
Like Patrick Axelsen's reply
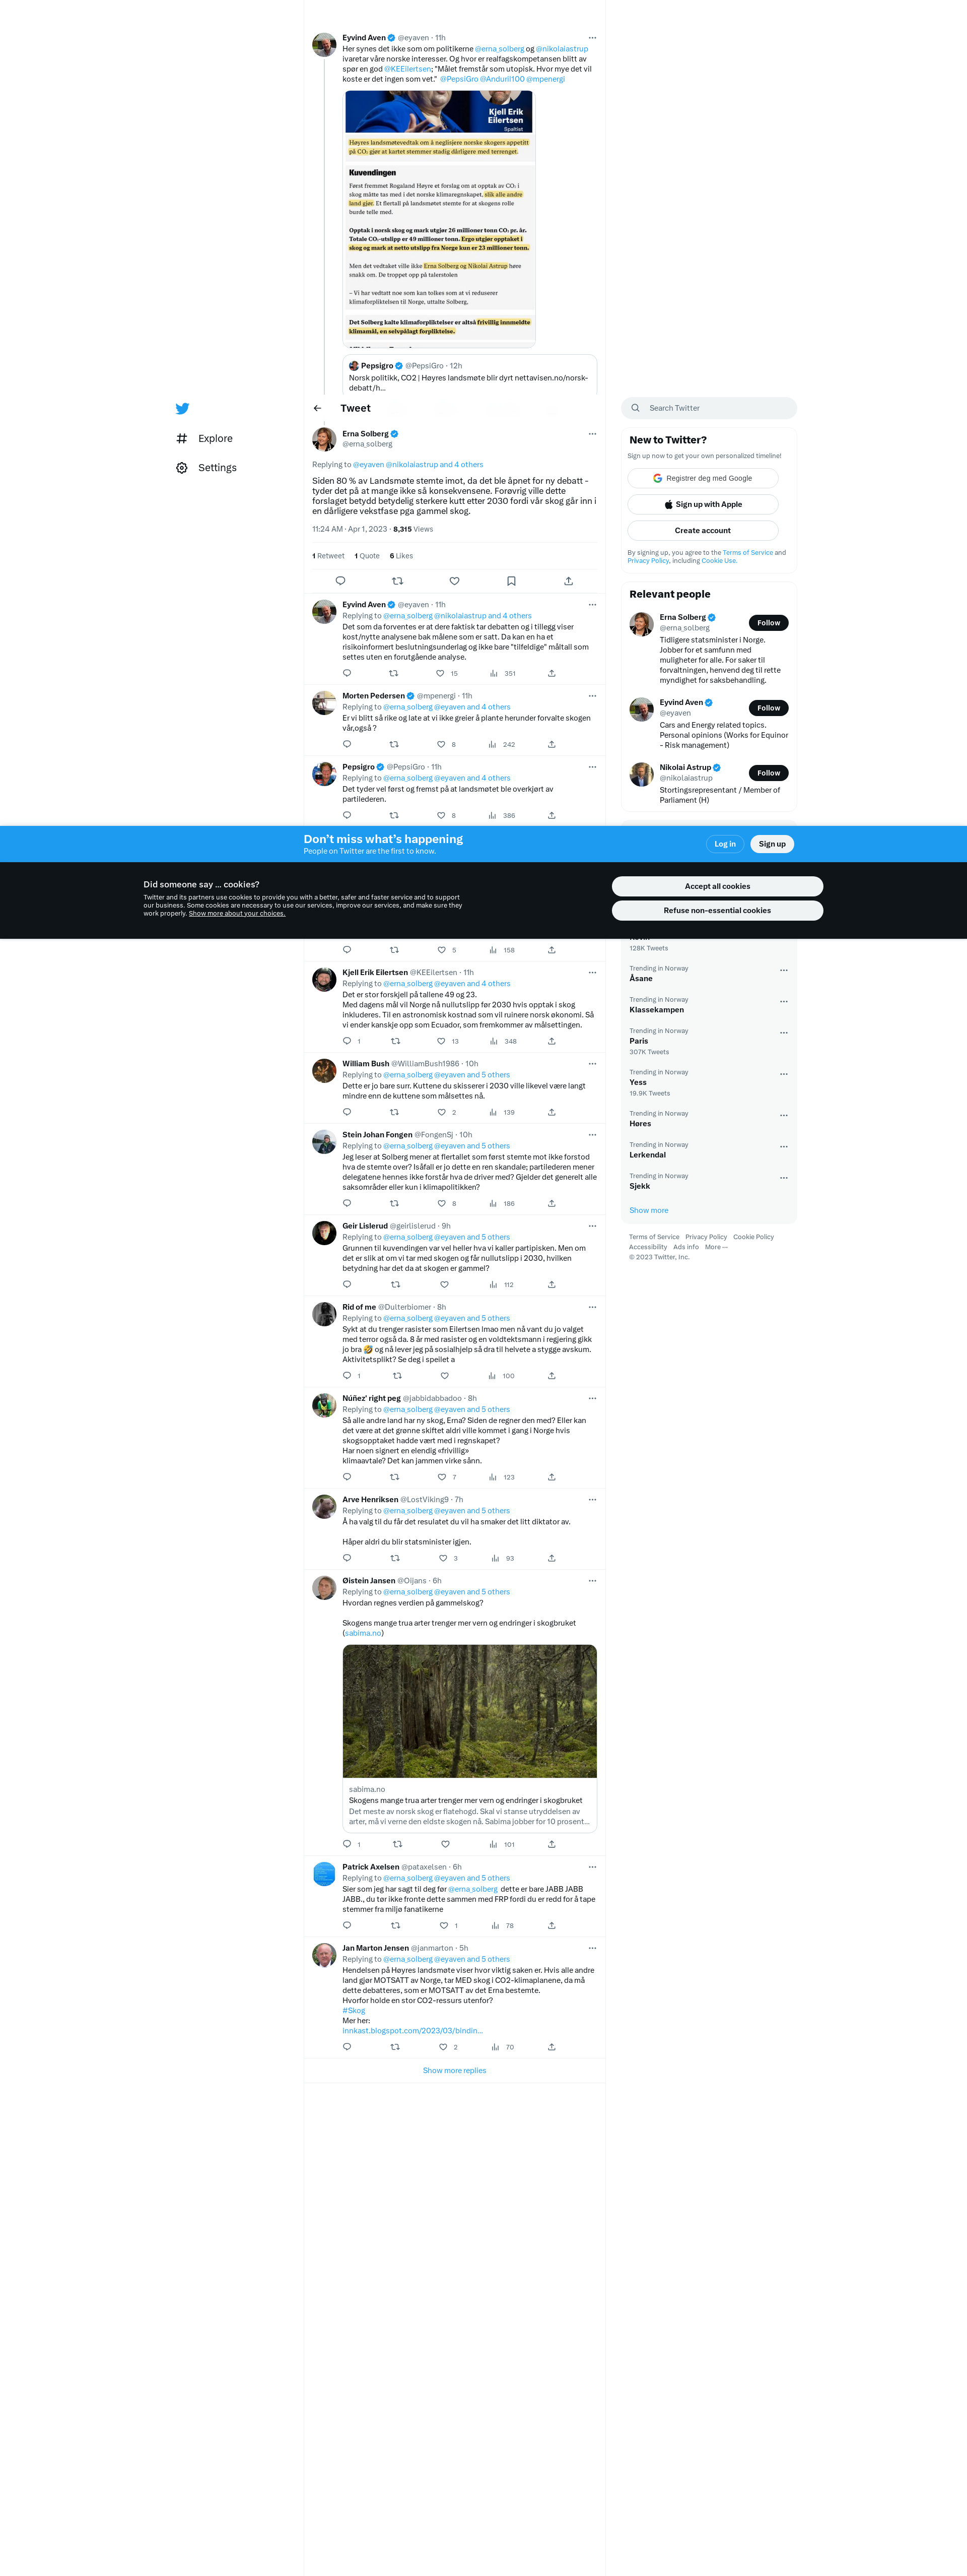coord(445,1925)
